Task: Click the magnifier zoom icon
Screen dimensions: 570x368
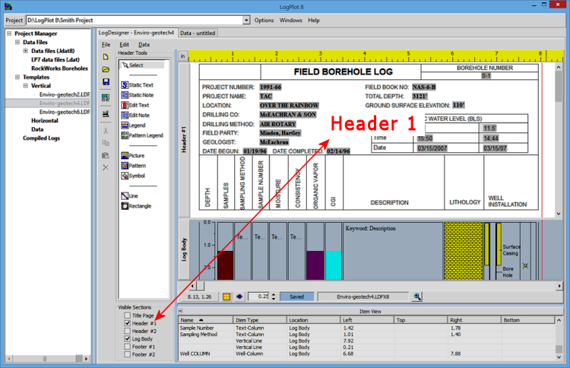Action: point(417,297)
